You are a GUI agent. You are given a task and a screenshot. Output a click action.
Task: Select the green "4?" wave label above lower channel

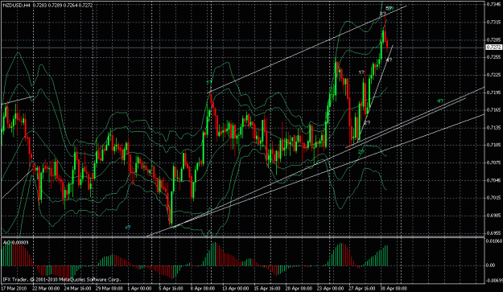pos(440,101)
